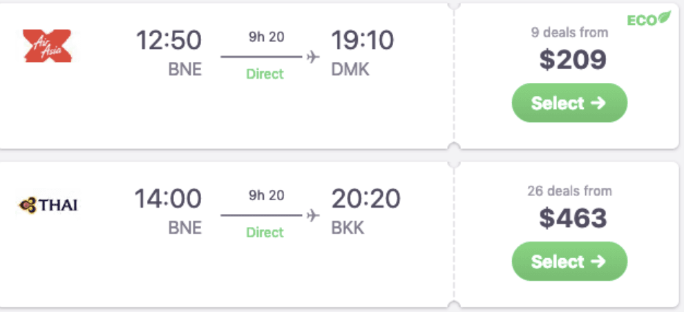684x312 pixels.
Task: Click the 19:10 arrival time
Action: click(x=363, y=41)
